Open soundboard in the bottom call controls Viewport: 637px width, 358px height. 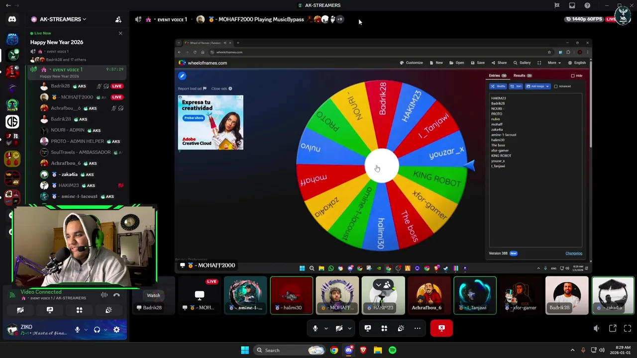tap(401, 328)
